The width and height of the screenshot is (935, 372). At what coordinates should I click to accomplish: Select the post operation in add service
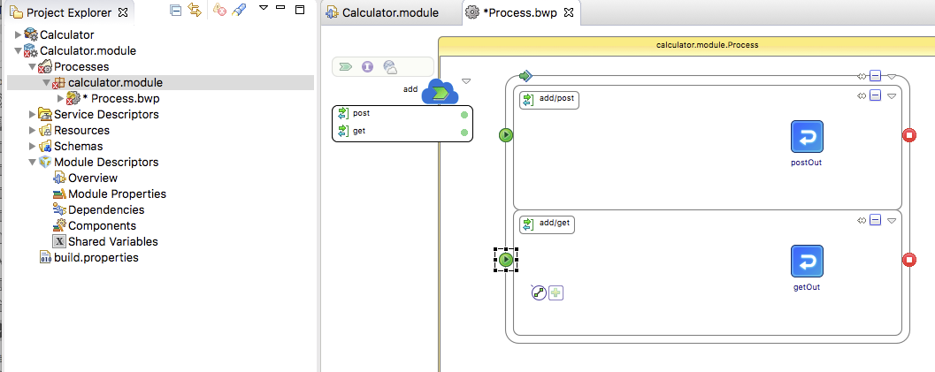[362, 114]
